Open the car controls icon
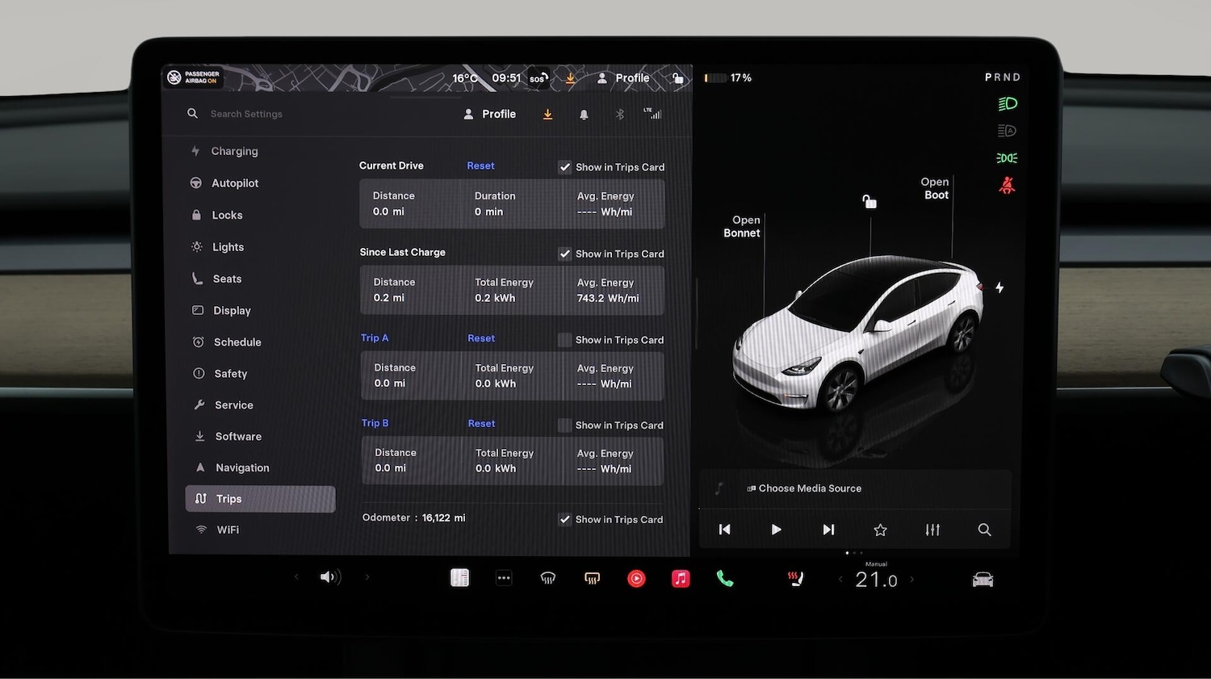This screenshot has height=679, width=1211. click(983, 580)
